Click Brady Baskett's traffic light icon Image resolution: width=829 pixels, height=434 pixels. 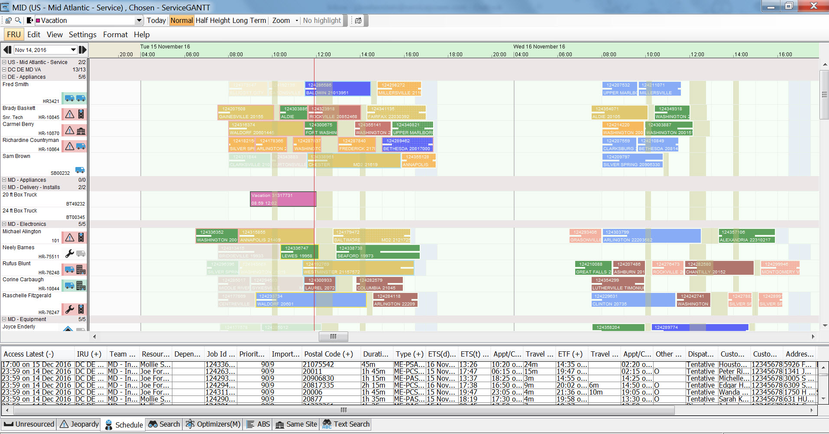[x=81, y=114]
